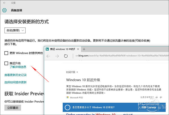Click the Windows 10 延迟升级 heading
Viewport: 169px width, 115px height.
click(x=83, y=80)
